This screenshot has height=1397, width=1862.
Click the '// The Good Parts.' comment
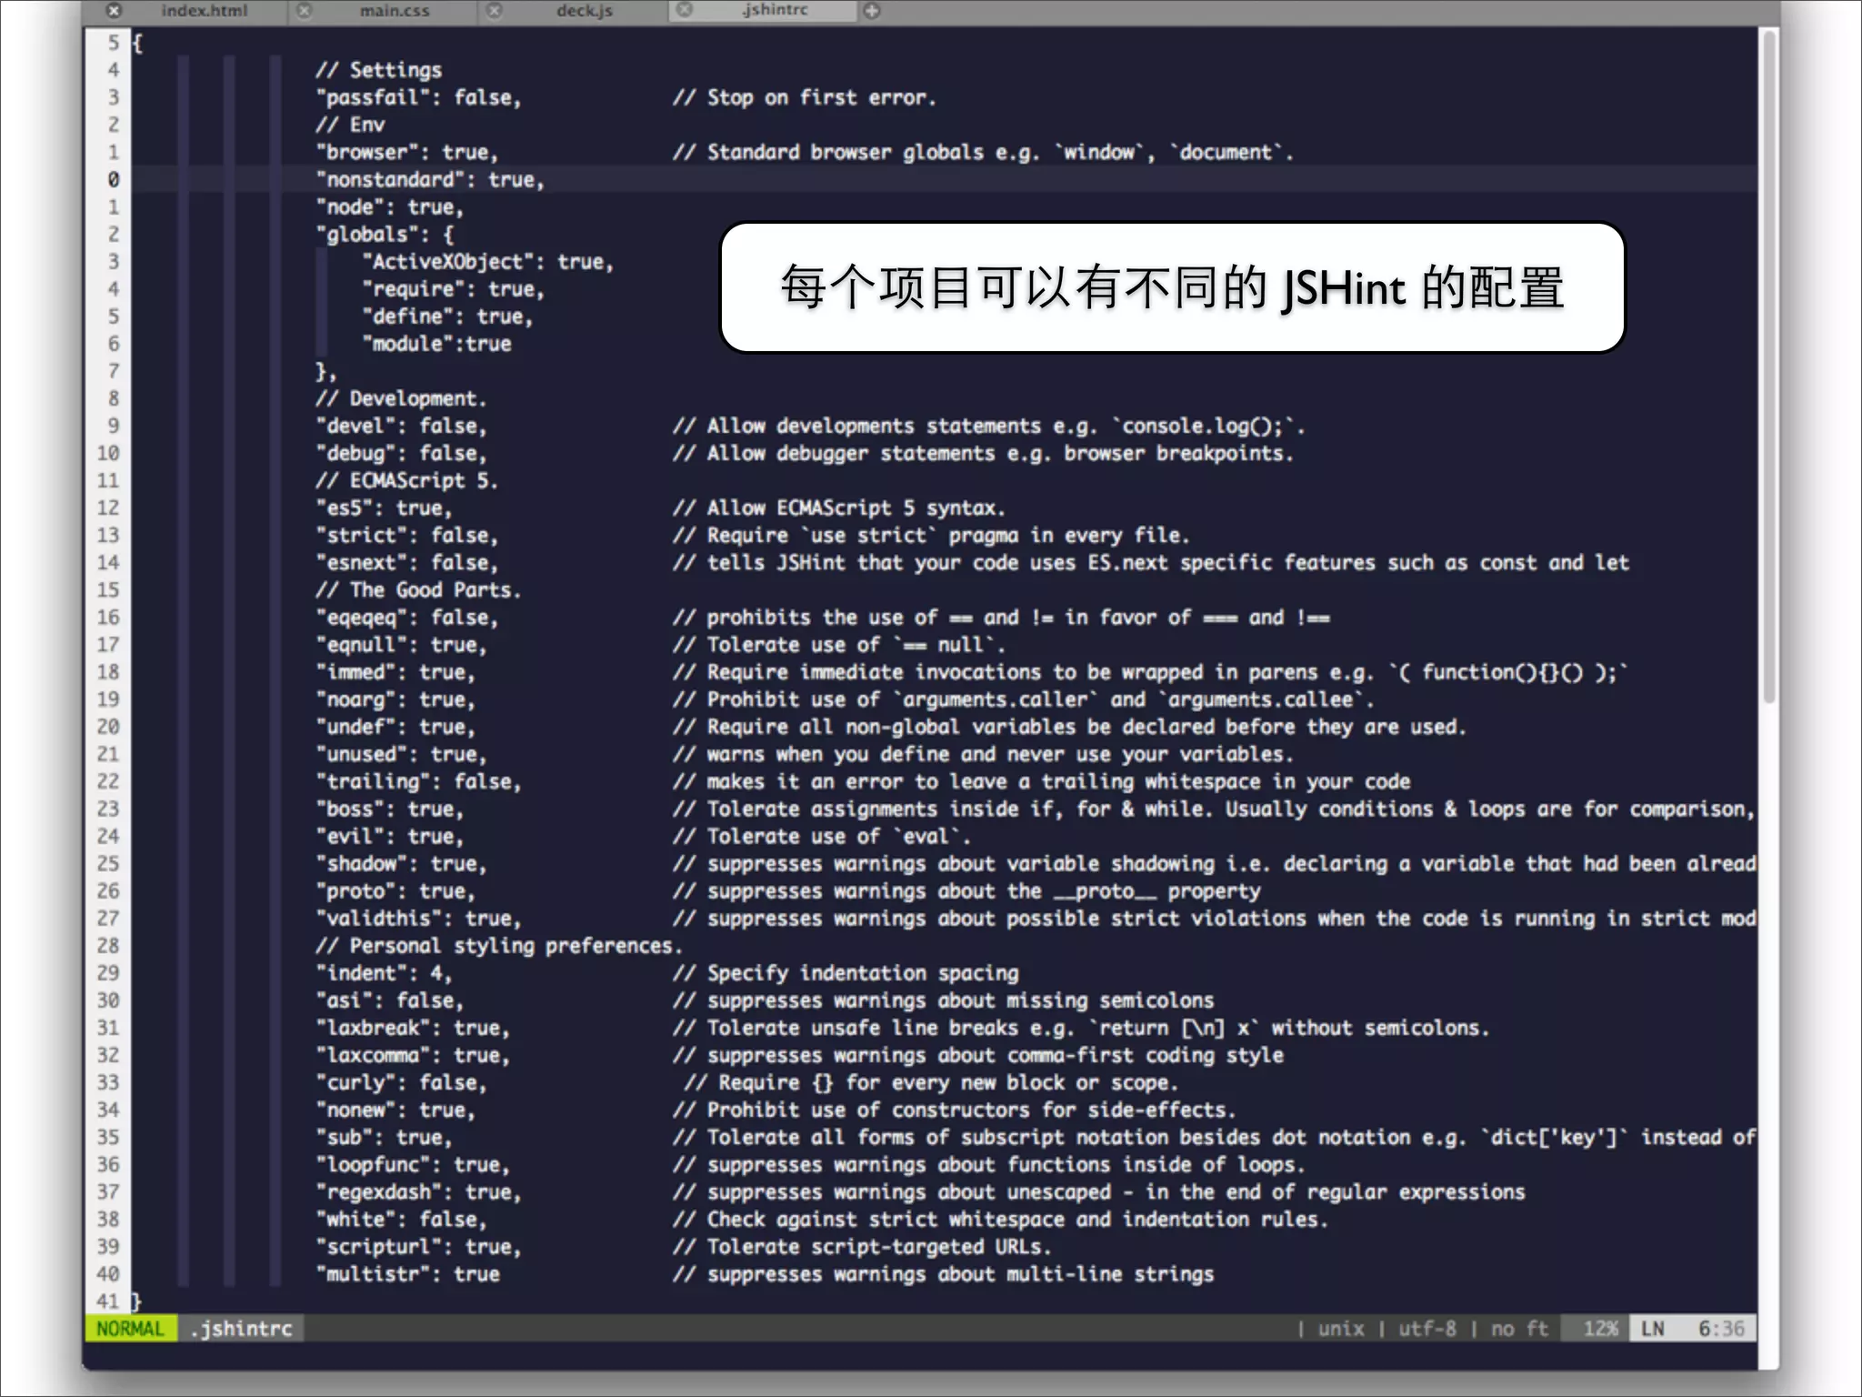[418, 589]
